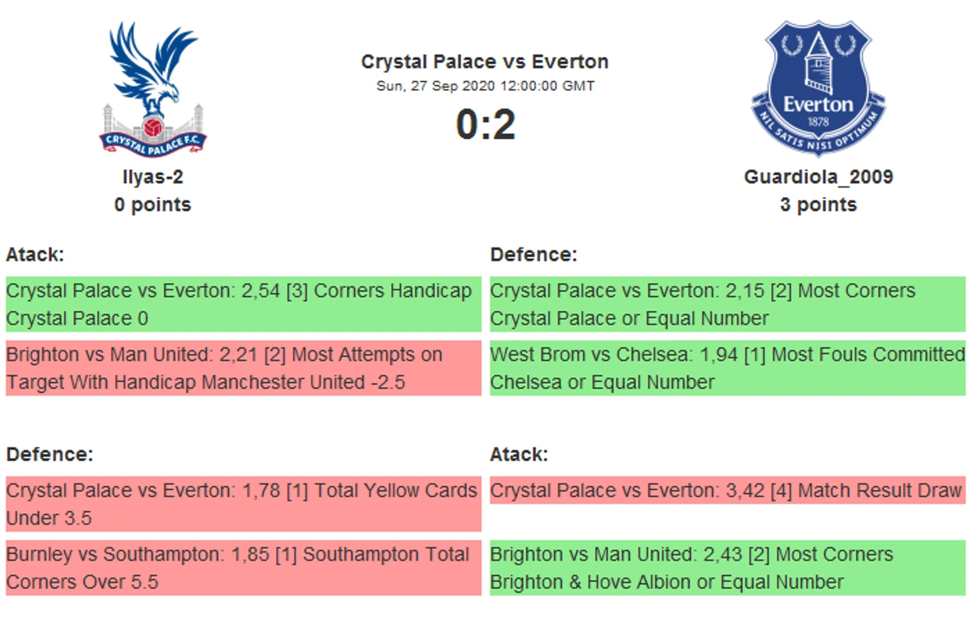Click the Crystal Palace club crest
The image size is (971, 638).
coord(153,90)
